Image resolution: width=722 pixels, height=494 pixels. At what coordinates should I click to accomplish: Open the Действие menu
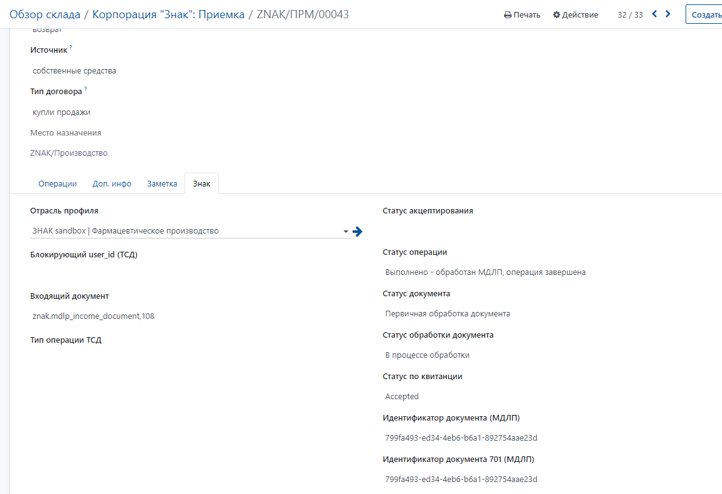click(x=576, y=14)
